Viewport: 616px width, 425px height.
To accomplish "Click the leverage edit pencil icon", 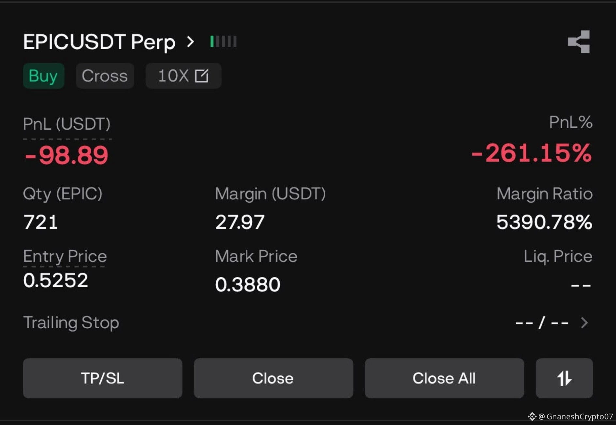I will click(201, 76).
